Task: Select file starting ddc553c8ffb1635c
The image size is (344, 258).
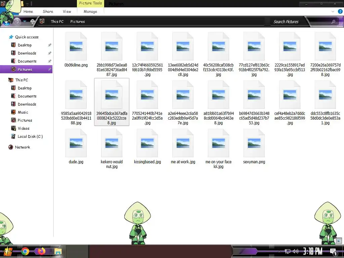Action: coord(325,102)
